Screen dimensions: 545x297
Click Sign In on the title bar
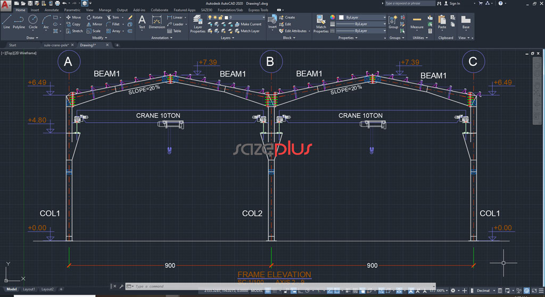[x=452, y=4]
